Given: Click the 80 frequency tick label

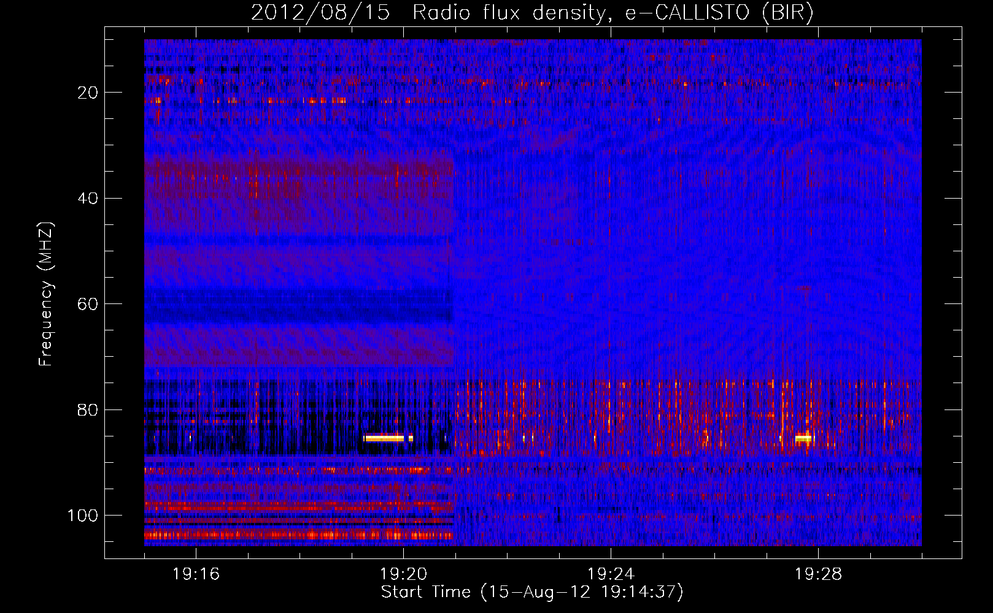Looking at the screenshot, I should point(88,409).
